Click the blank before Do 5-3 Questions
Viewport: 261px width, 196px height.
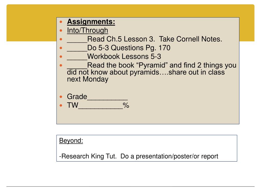pos(77,51)
